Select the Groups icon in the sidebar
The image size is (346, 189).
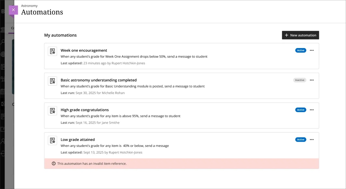click(3, 79)
